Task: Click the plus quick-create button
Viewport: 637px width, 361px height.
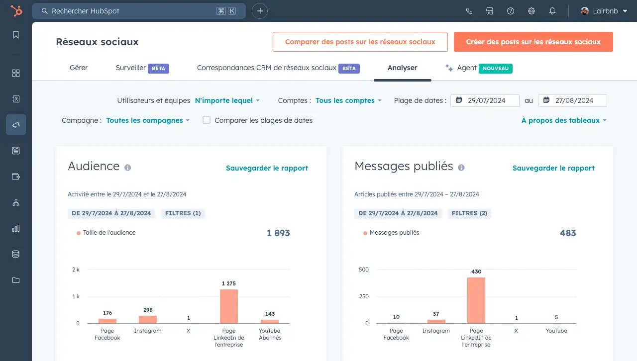Action: click(x=260, y=11)
